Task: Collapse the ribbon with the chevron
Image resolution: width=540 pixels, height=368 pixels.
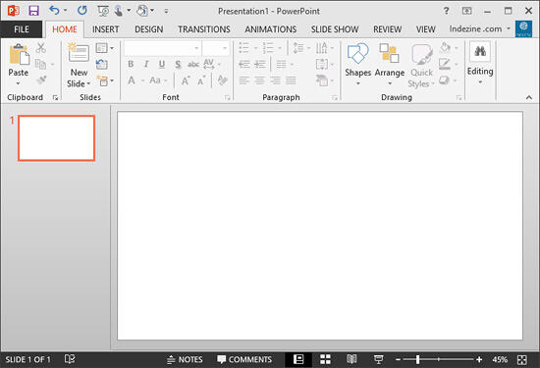Action: 529,98
